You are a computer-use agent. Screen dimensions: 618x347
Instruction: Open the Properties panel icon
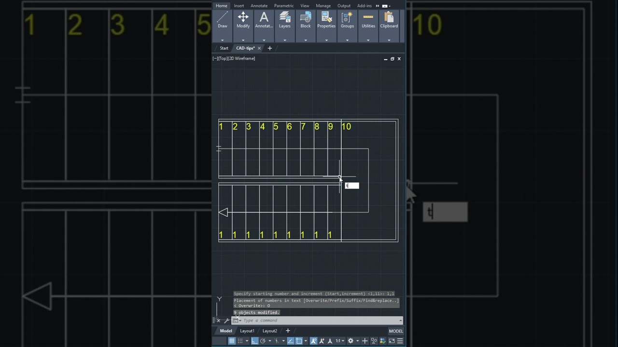(326, 17)
